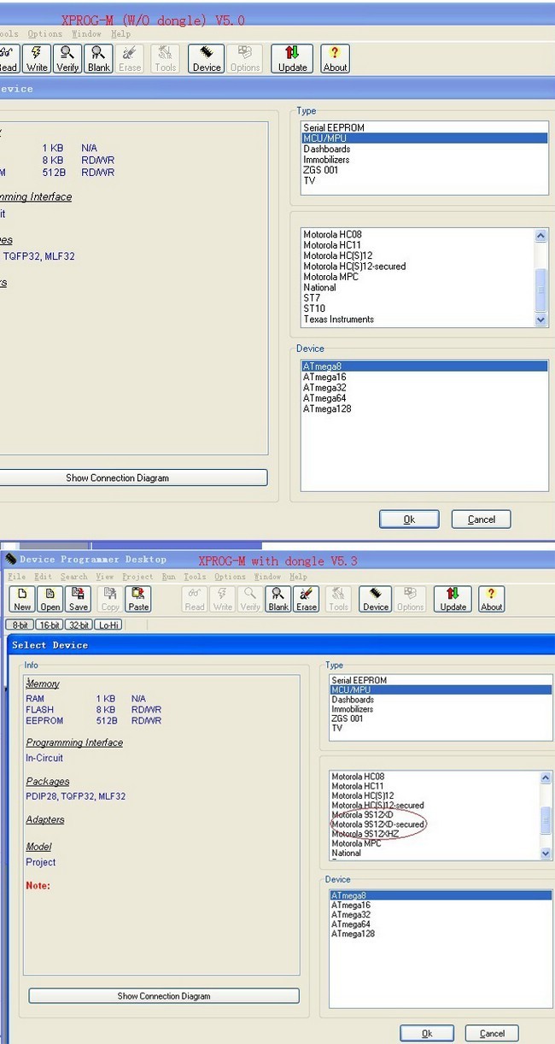Toggle the 16-bit view button
The height and width of the screenshot is (1044, 555).
tap(49, 625)
